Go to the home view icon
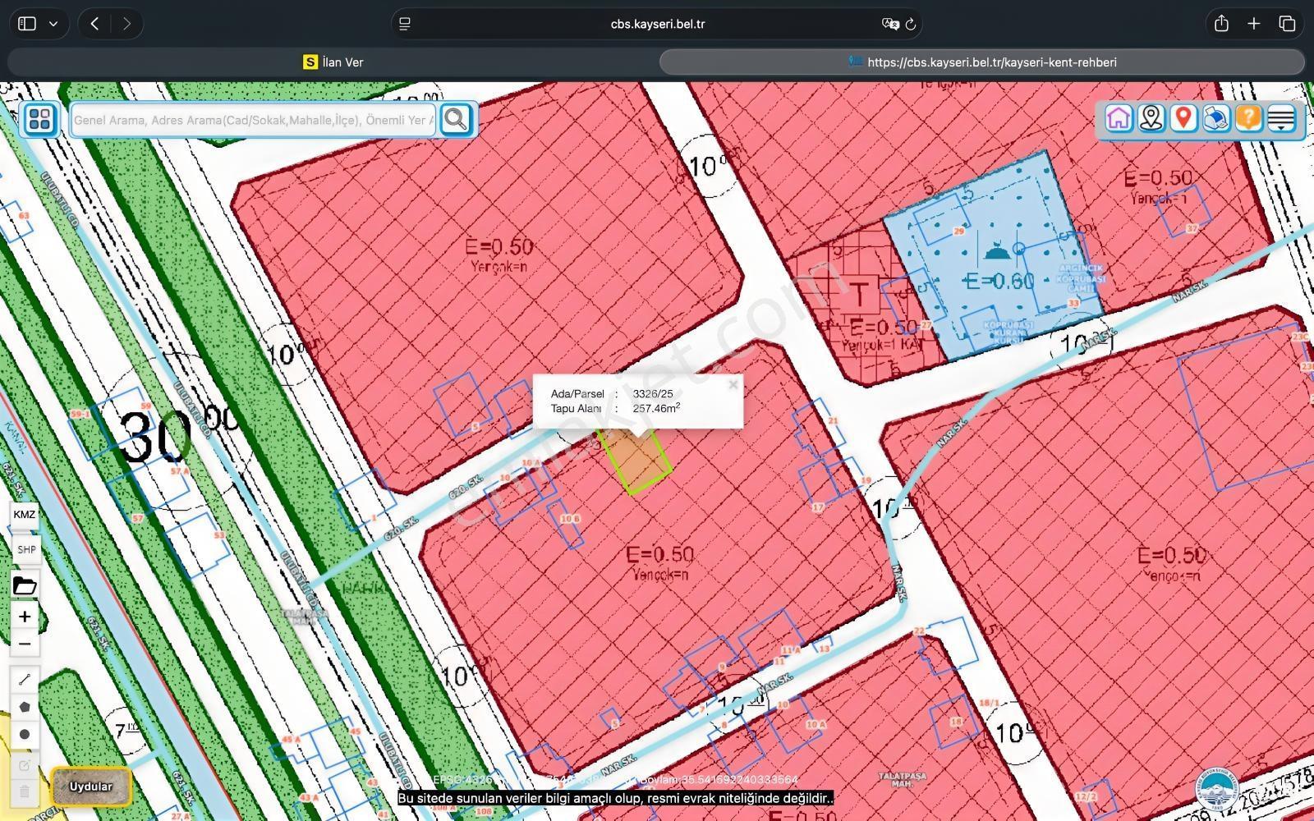 point(1119,118)
